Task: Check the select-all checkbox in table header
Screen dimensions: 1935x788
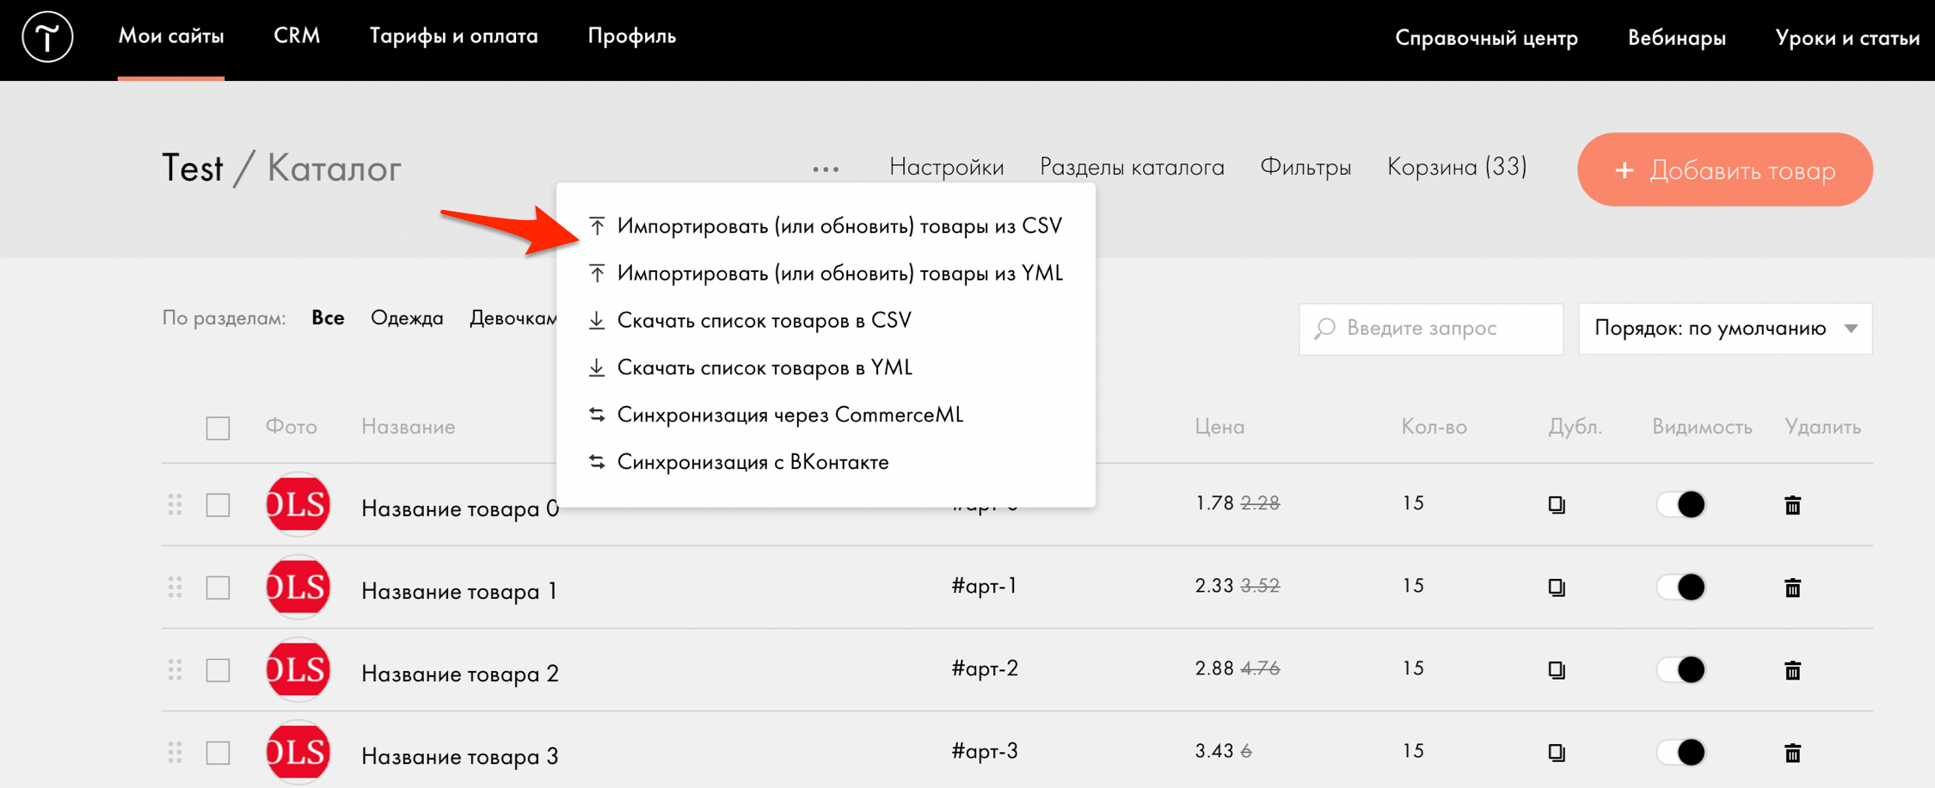Action: [x=218, y=427]
